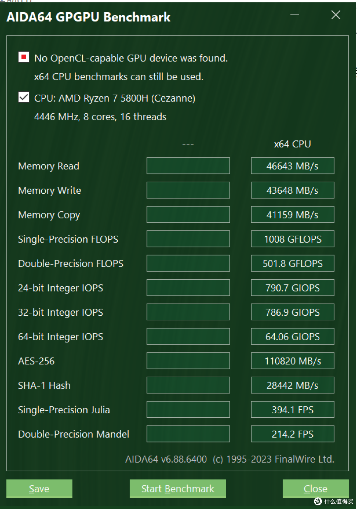Screen dimensions: 357x509
Task: Click the Single-Precision FLOPS label
Action: click(x=68, y=239)
